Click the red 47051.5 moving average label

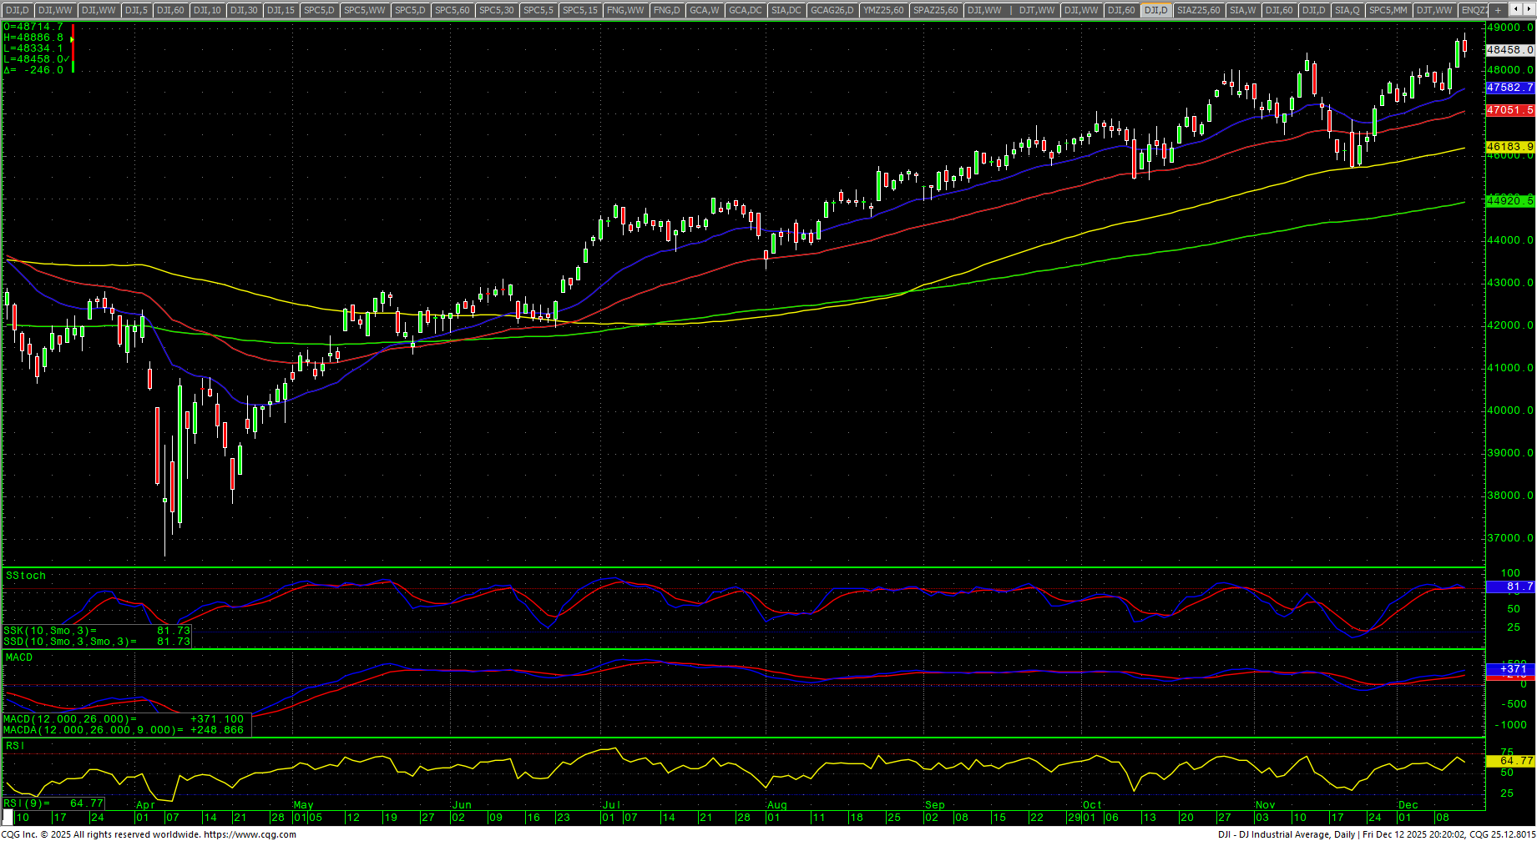coord(1509,110)
